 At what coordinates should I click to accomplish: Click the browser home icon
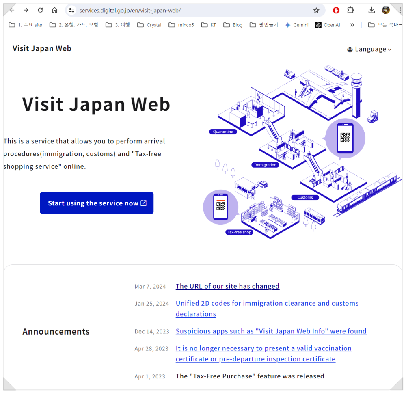[55, 10]
